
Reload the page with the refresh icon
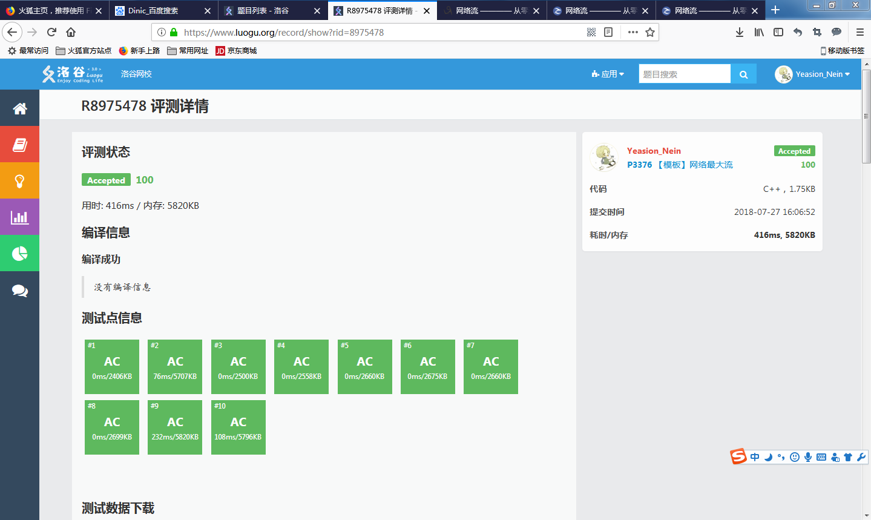(x=51, y=32)
